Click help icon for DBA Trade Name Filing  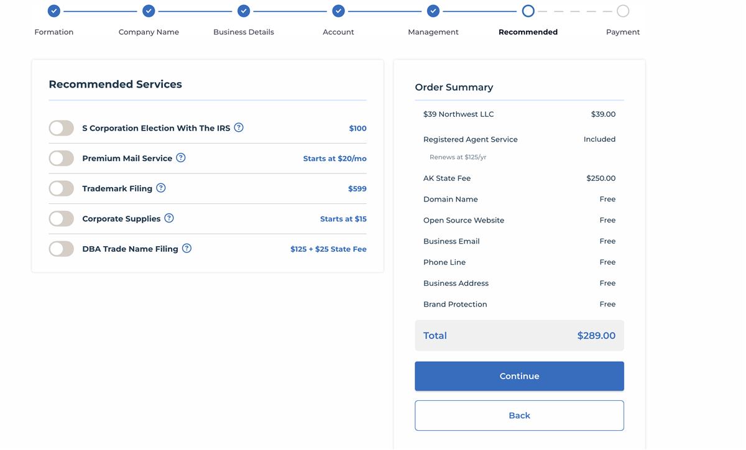(186, 248)
